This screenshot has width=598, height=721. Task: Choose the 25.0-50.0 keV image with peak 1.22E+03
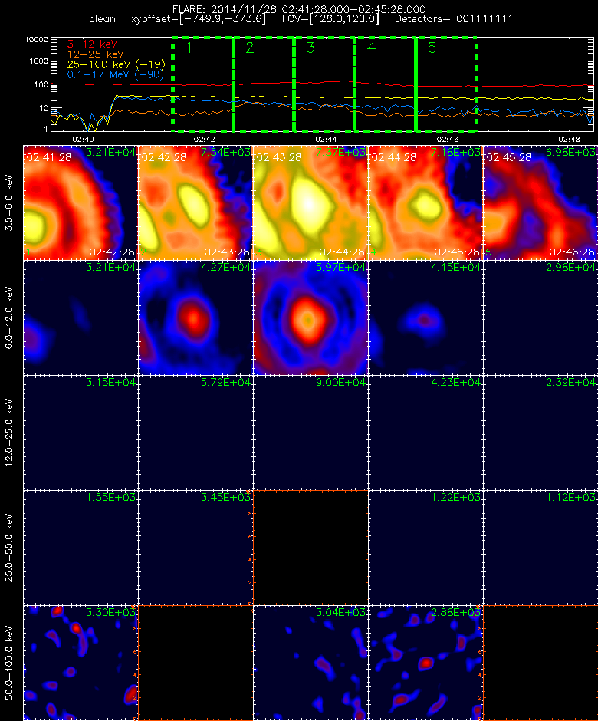[426, 548]
